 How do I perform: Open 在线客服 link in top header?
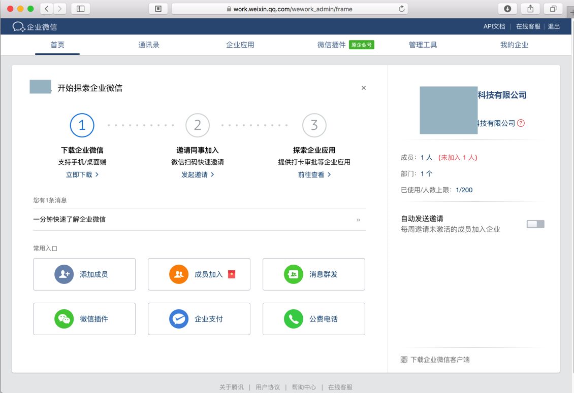tap(528, 26)
